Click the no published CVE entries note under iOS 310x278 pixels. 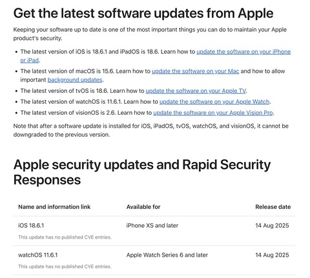coord(65,237)
